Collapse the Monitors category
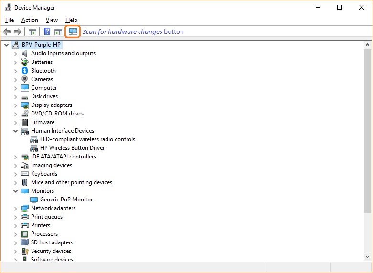 pos(15,191)
